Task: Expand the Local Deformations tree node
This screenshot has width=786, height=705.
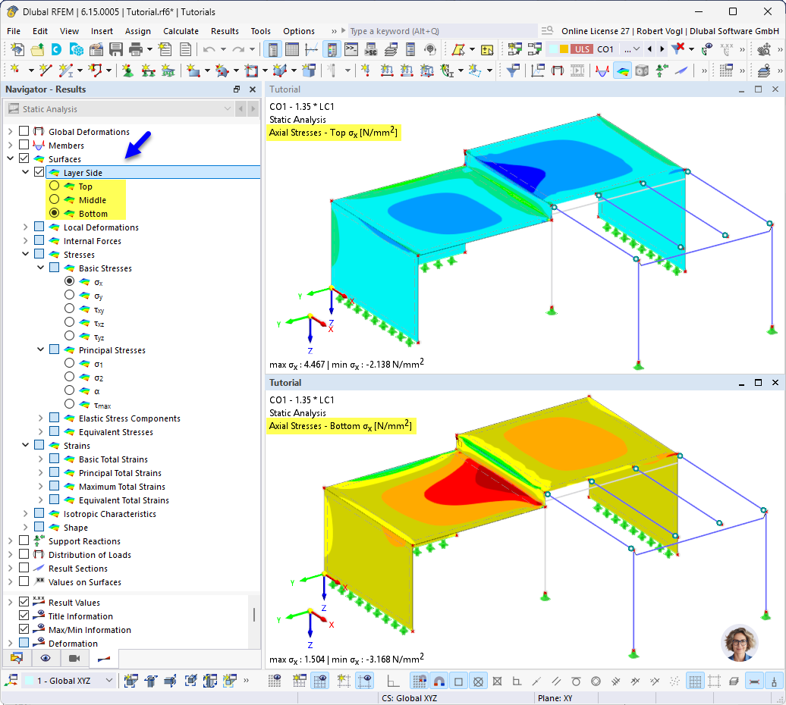Action: tap(26, 227)
